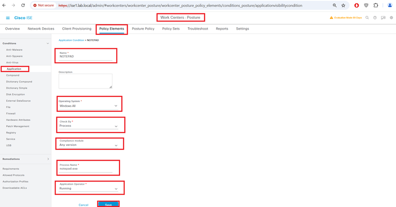Select Application in Conditions list
The width and height of the screenshot is (396, 207).
pos(14,69)
